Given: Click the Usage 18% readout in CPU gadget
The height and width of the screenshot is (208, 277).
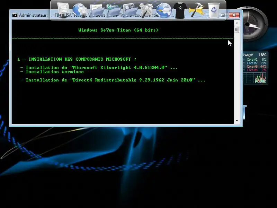Looking at the screenshot, I should 254,55.
